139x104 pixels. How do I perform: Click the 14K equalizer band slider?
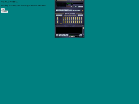[x=79, y=20]
